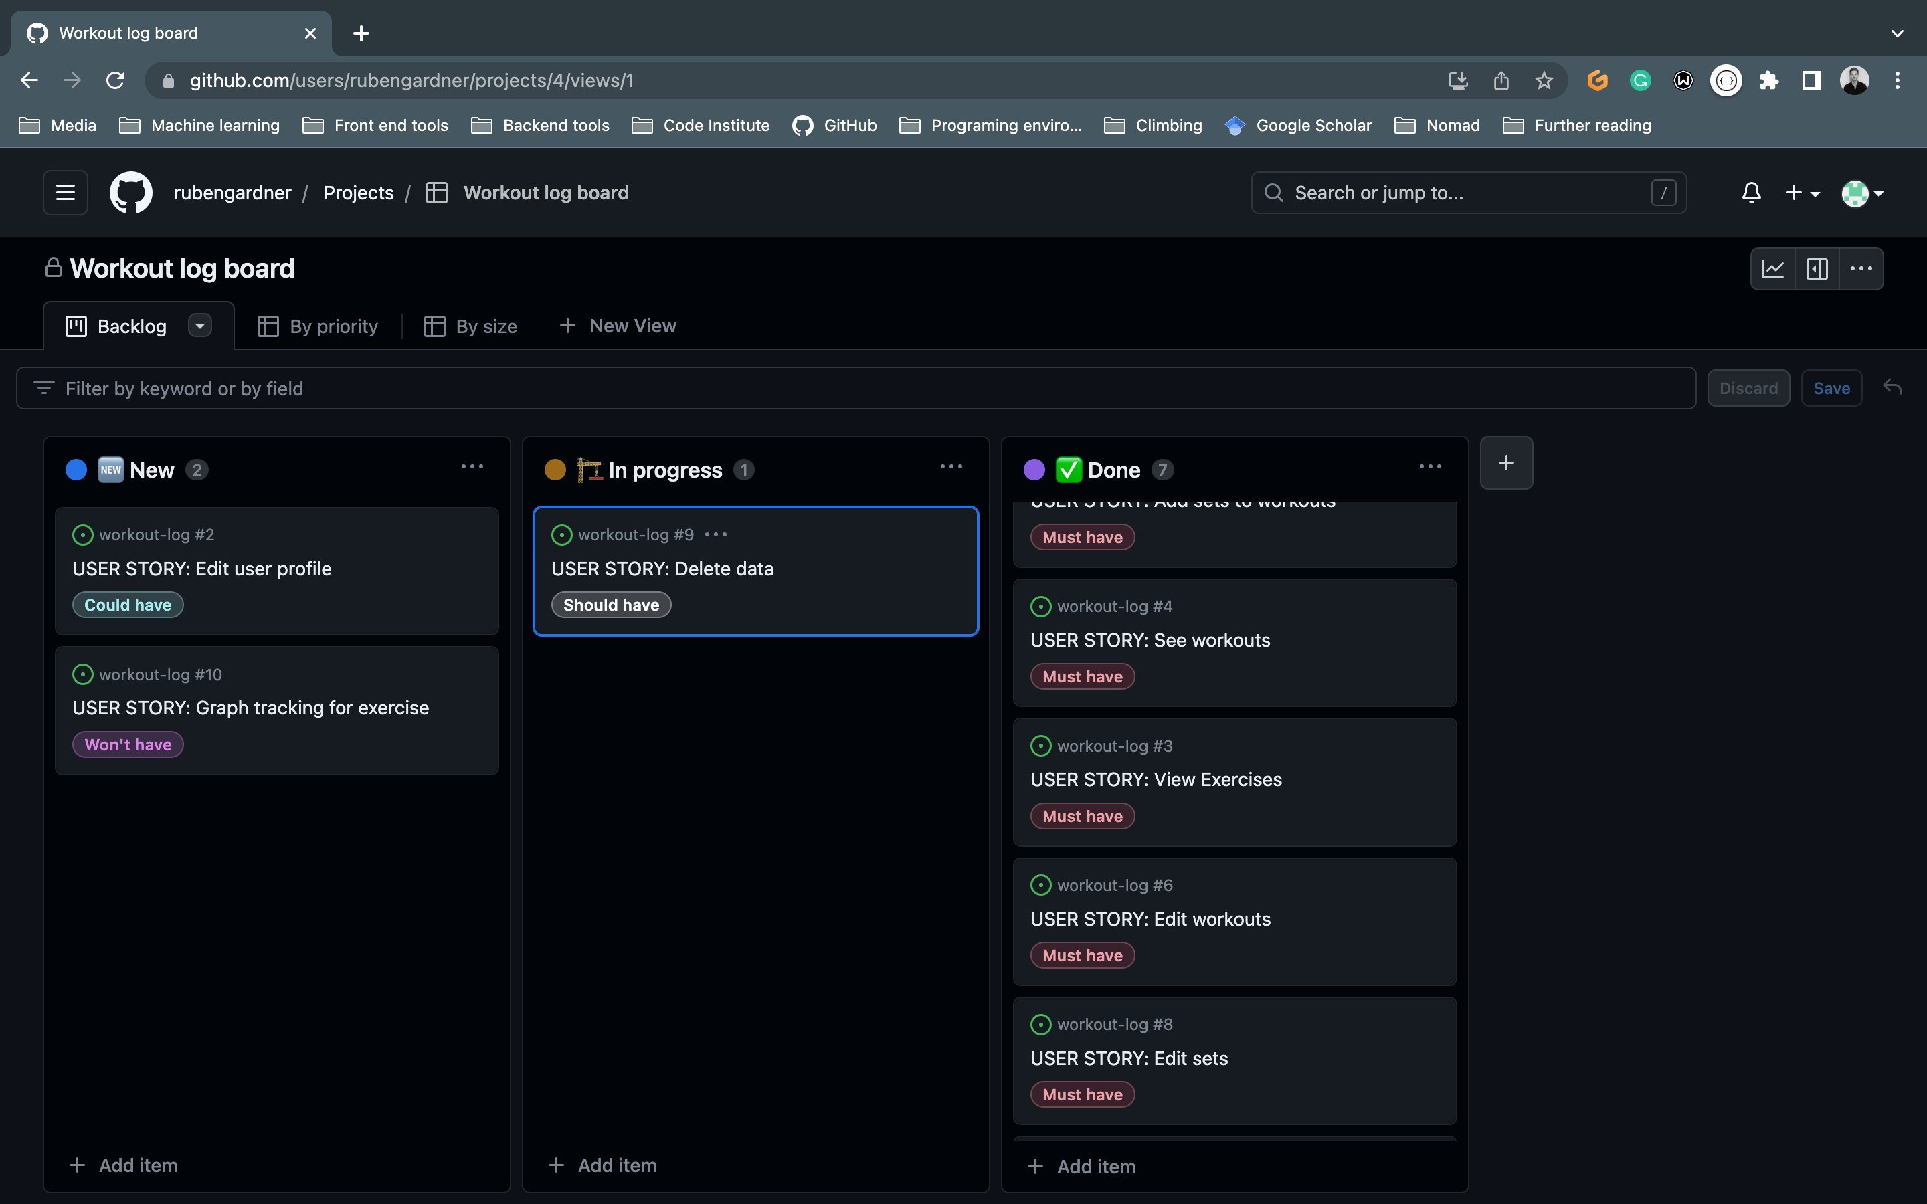Open the In progress column options menu
Screen dimensions: 1927x1204
(951, 467)
